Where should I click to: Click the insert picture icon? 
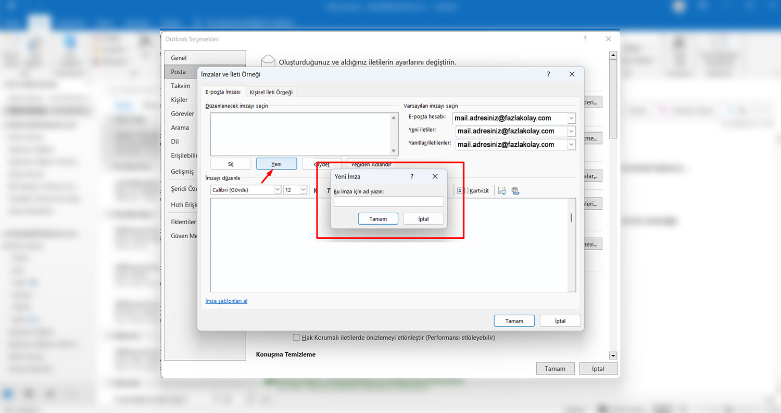(x=502, y=191)
